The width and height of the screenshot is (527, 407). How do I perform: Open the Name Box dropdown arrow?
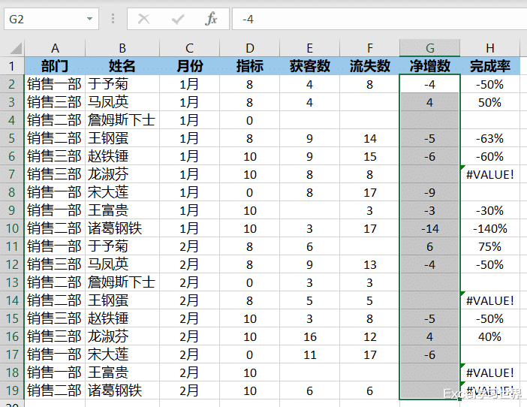click(89, 19)
